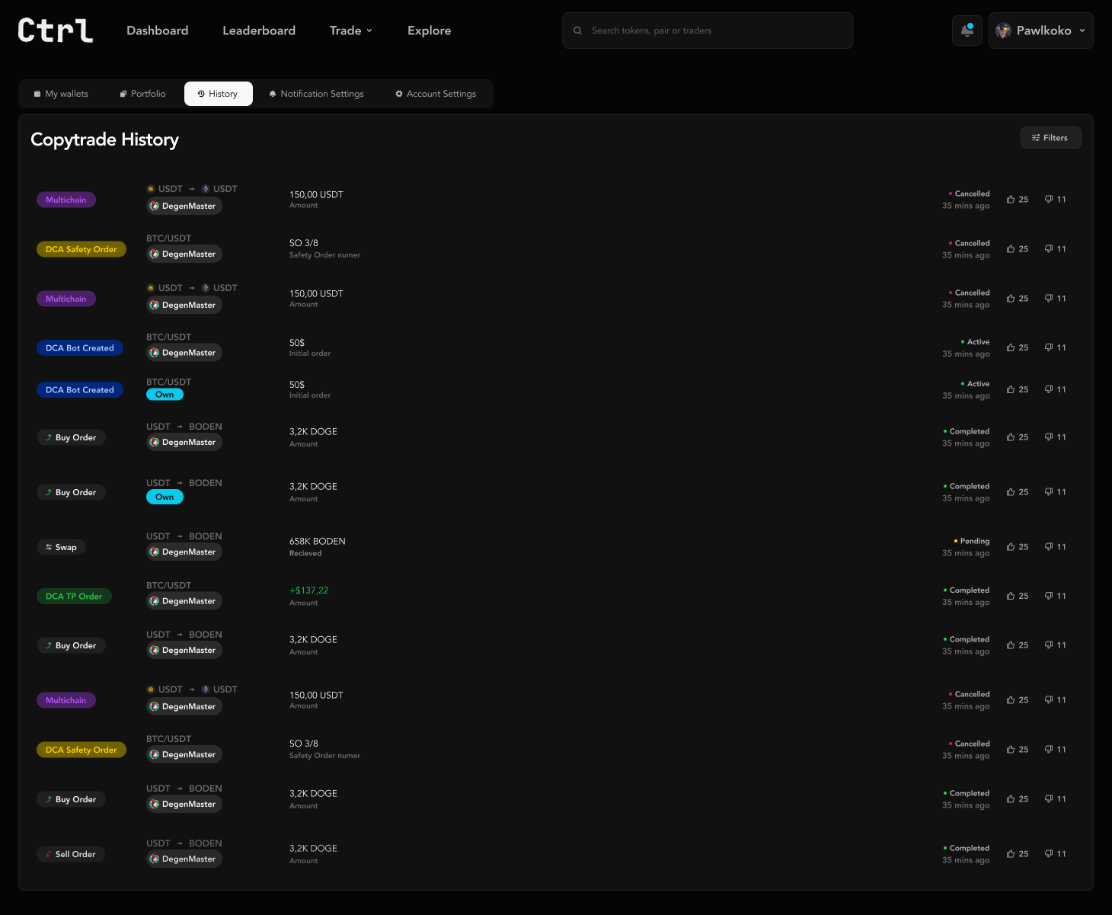Click BTC/USDT pair in DCA TP Order row
Image resolution: width=1112 pixels, height=915 pixels.
168,585
